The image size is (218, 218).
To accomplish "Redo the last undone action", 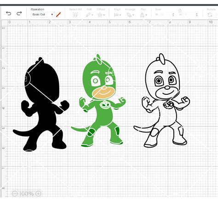I will pyautogui.click(x=19, y=13).
